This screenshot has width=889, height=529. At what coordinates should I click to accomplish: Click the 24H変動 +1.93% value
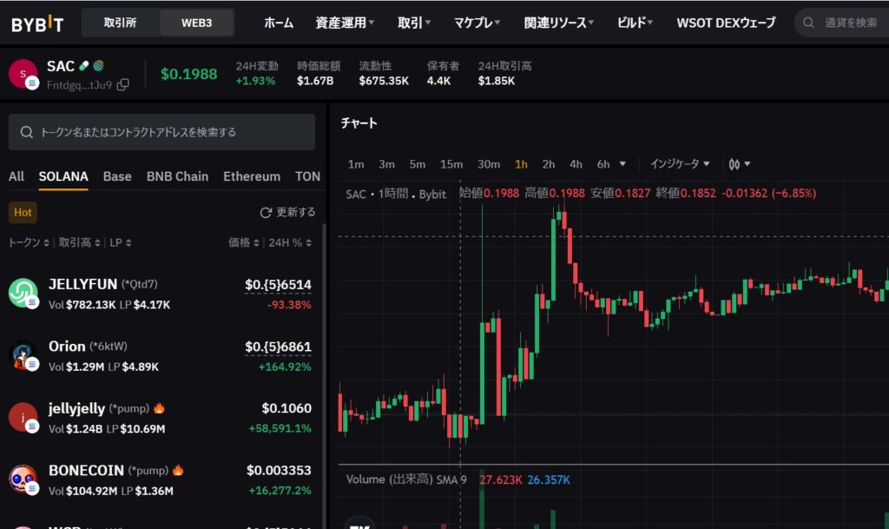255,81
